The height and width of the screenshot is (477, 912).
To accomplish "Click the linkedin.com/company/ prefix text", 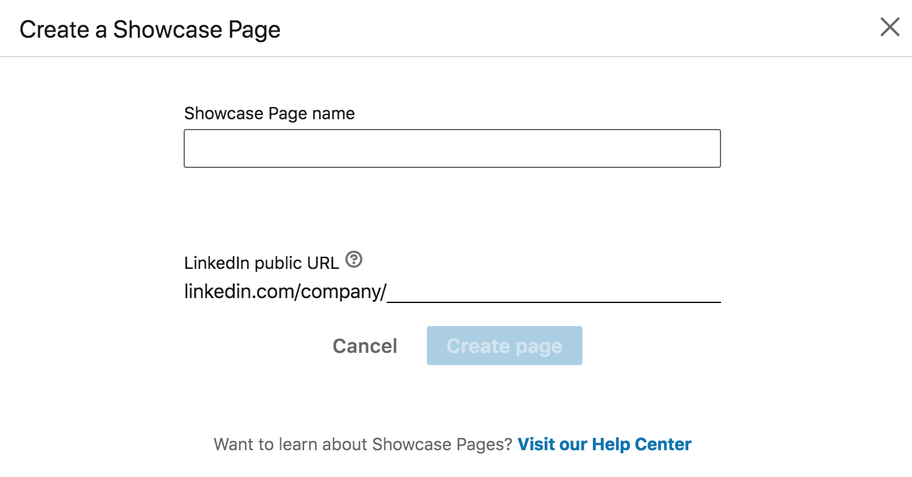I will point(285,292).
